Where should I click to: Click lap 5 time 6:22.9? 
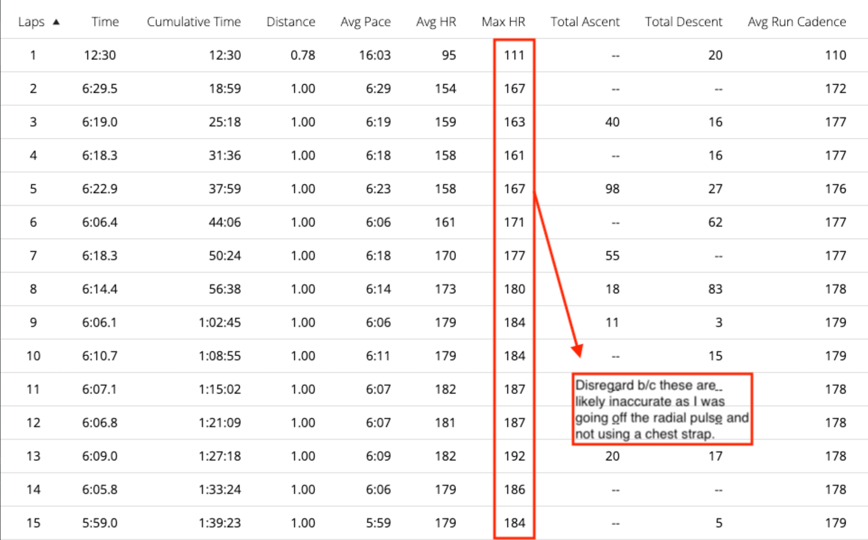tap(100, 188)
